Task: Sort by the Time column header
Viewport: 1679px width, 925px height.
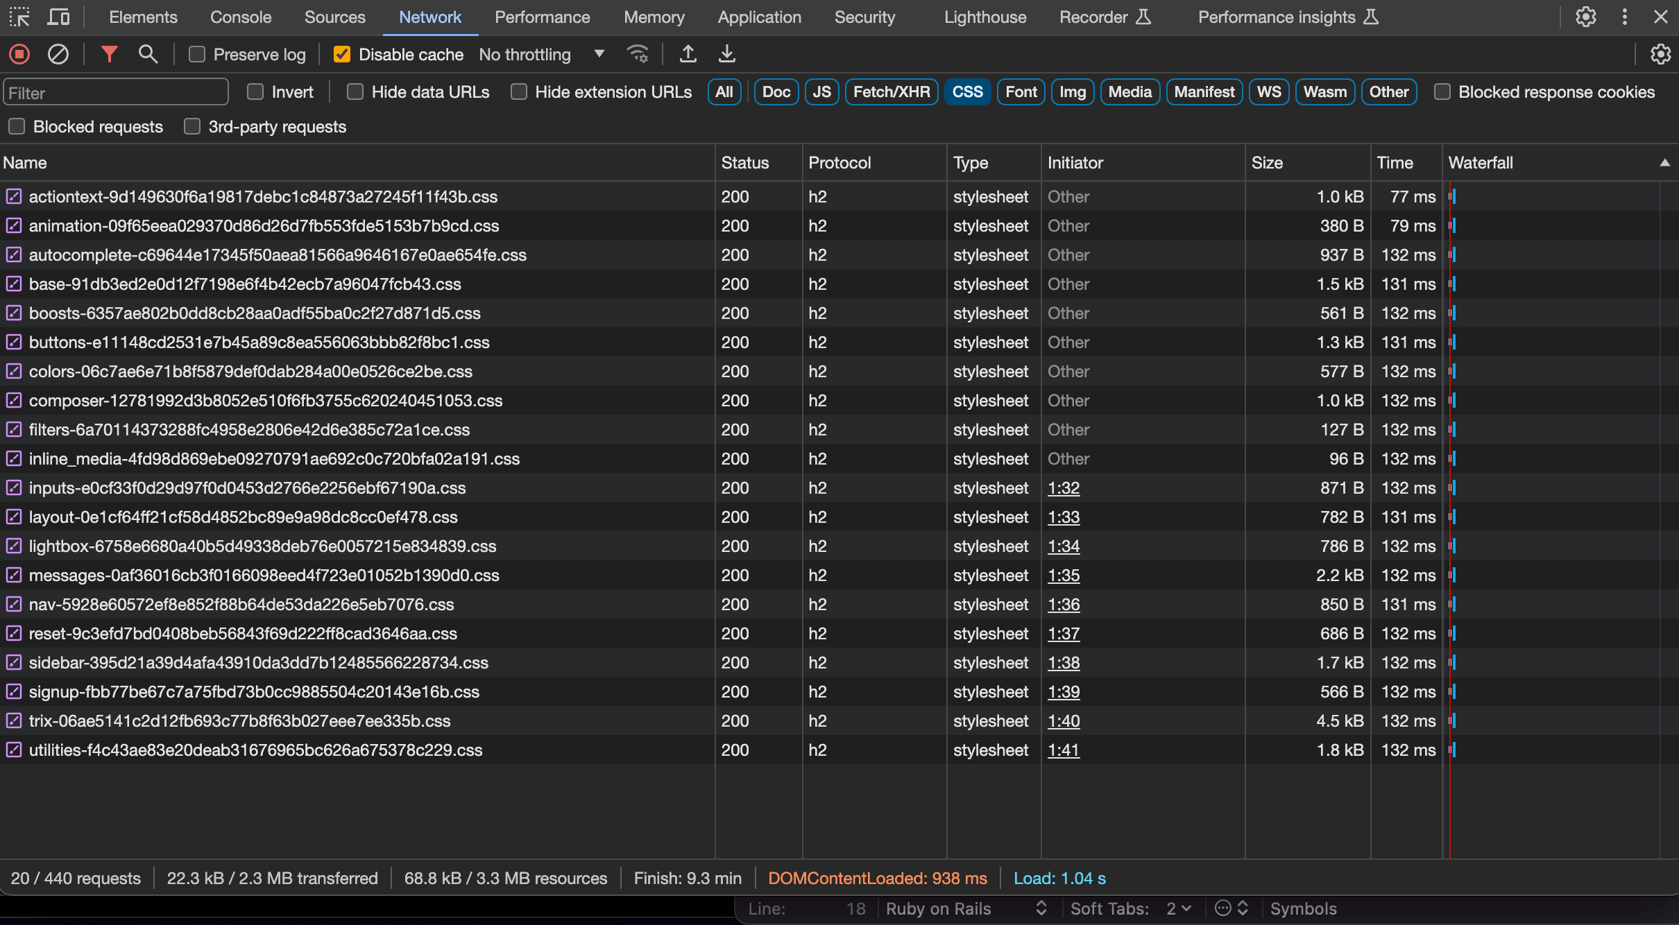Action: tap(1406, 162)
